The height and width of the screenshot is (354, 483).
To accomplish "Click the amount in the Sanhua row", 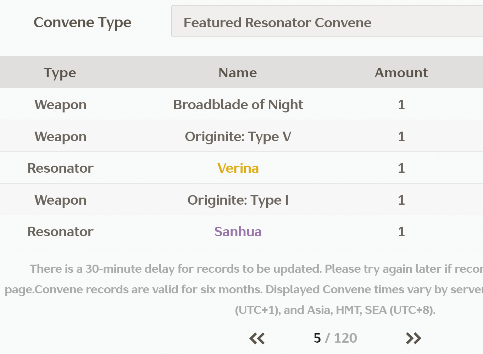I will pyautogui.click(x=401, y=232).
